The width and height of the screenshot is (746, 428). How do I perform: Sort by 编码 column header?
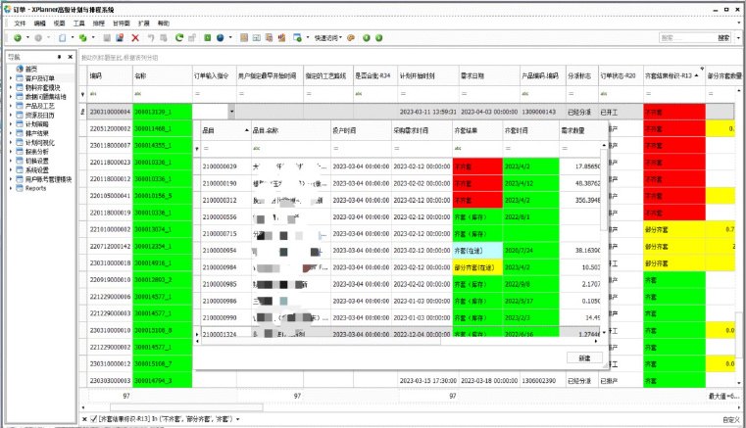coord(110,75)
